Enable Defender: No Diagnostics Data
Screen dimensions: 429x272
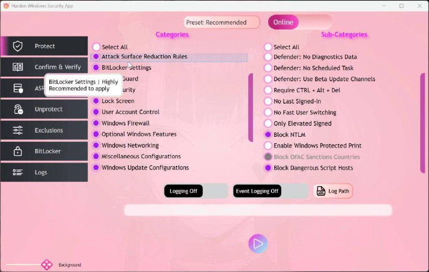(268, 57)
